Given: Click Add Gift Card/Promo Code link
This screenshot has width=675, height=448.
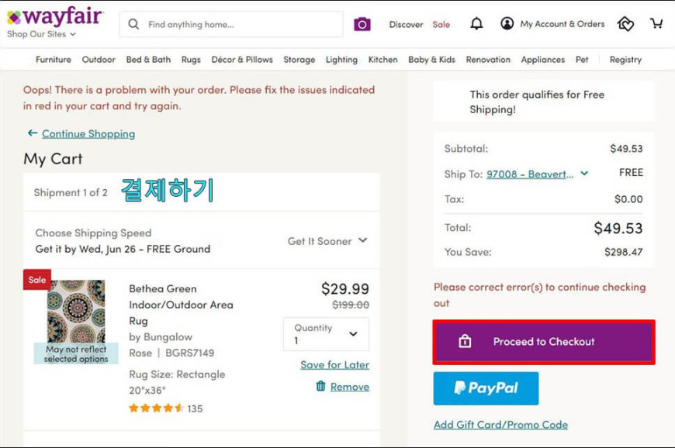Looking at the screenshot, I should coord(500,425).
